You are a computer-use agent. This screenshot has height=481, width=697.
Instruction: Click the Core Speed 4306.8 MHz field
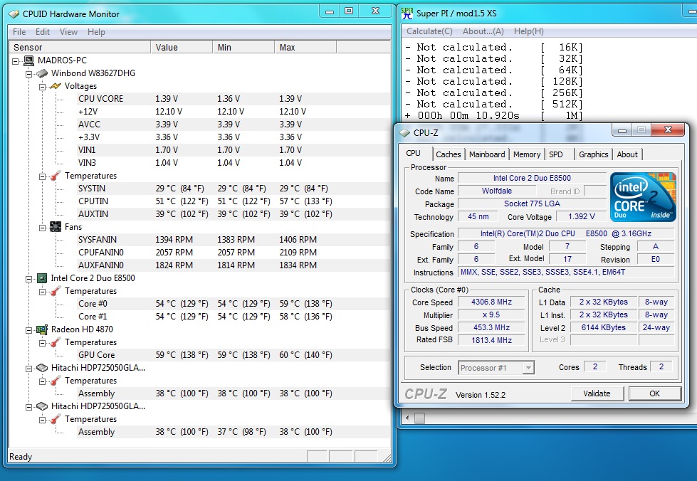coord(492,302)
